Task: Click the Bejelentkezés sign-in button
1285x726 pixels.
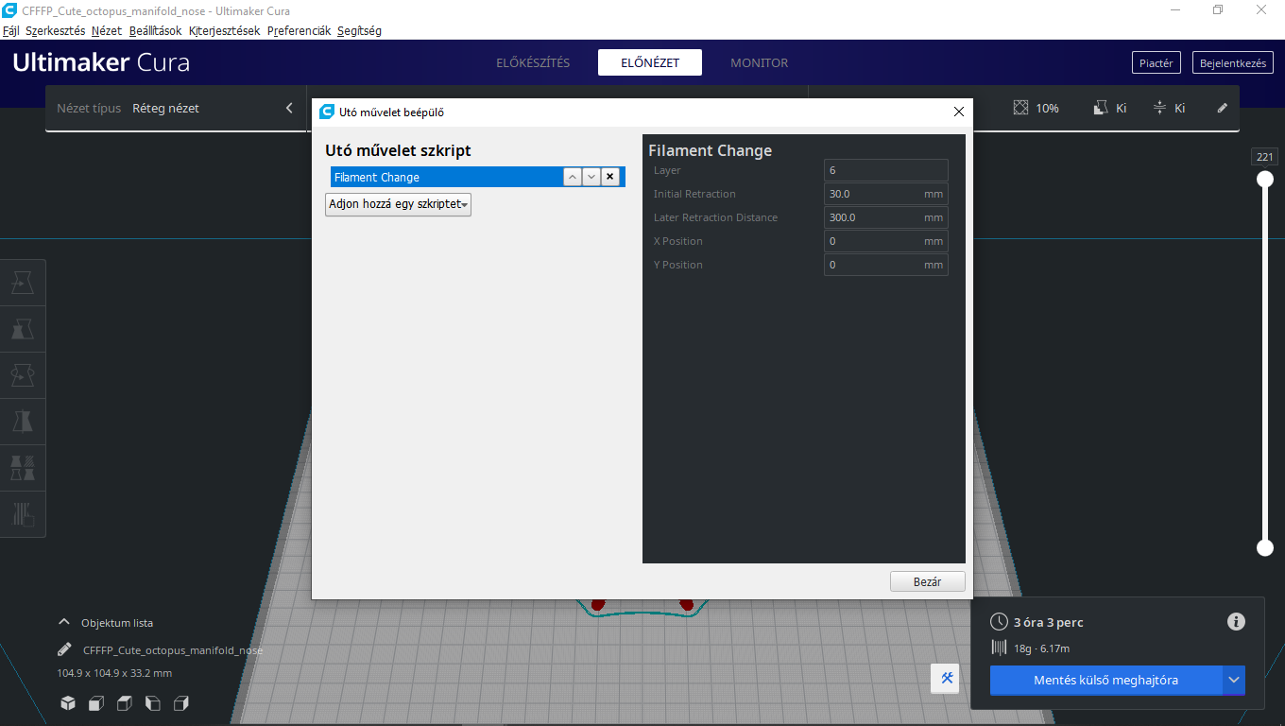Action: click(1232, 63)
